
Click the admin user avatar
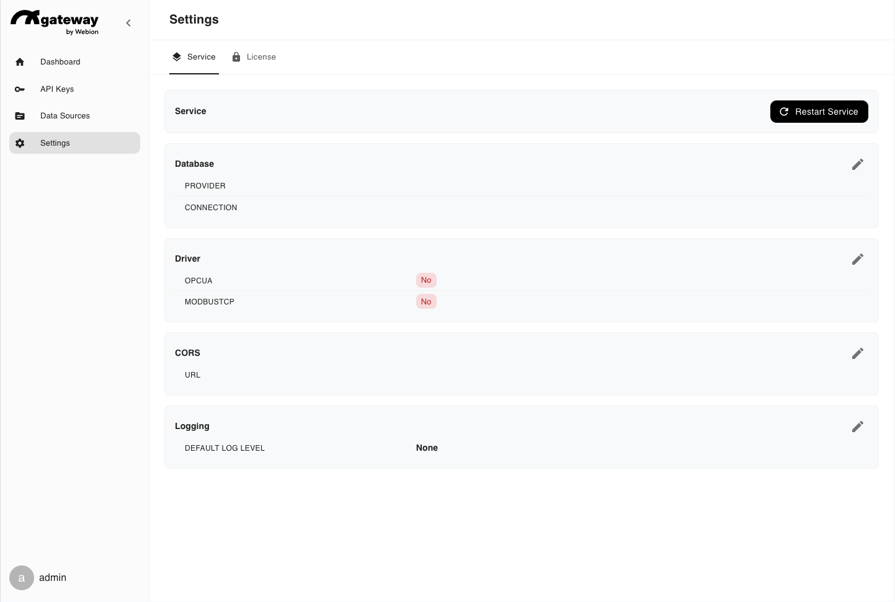pos(22,578)
